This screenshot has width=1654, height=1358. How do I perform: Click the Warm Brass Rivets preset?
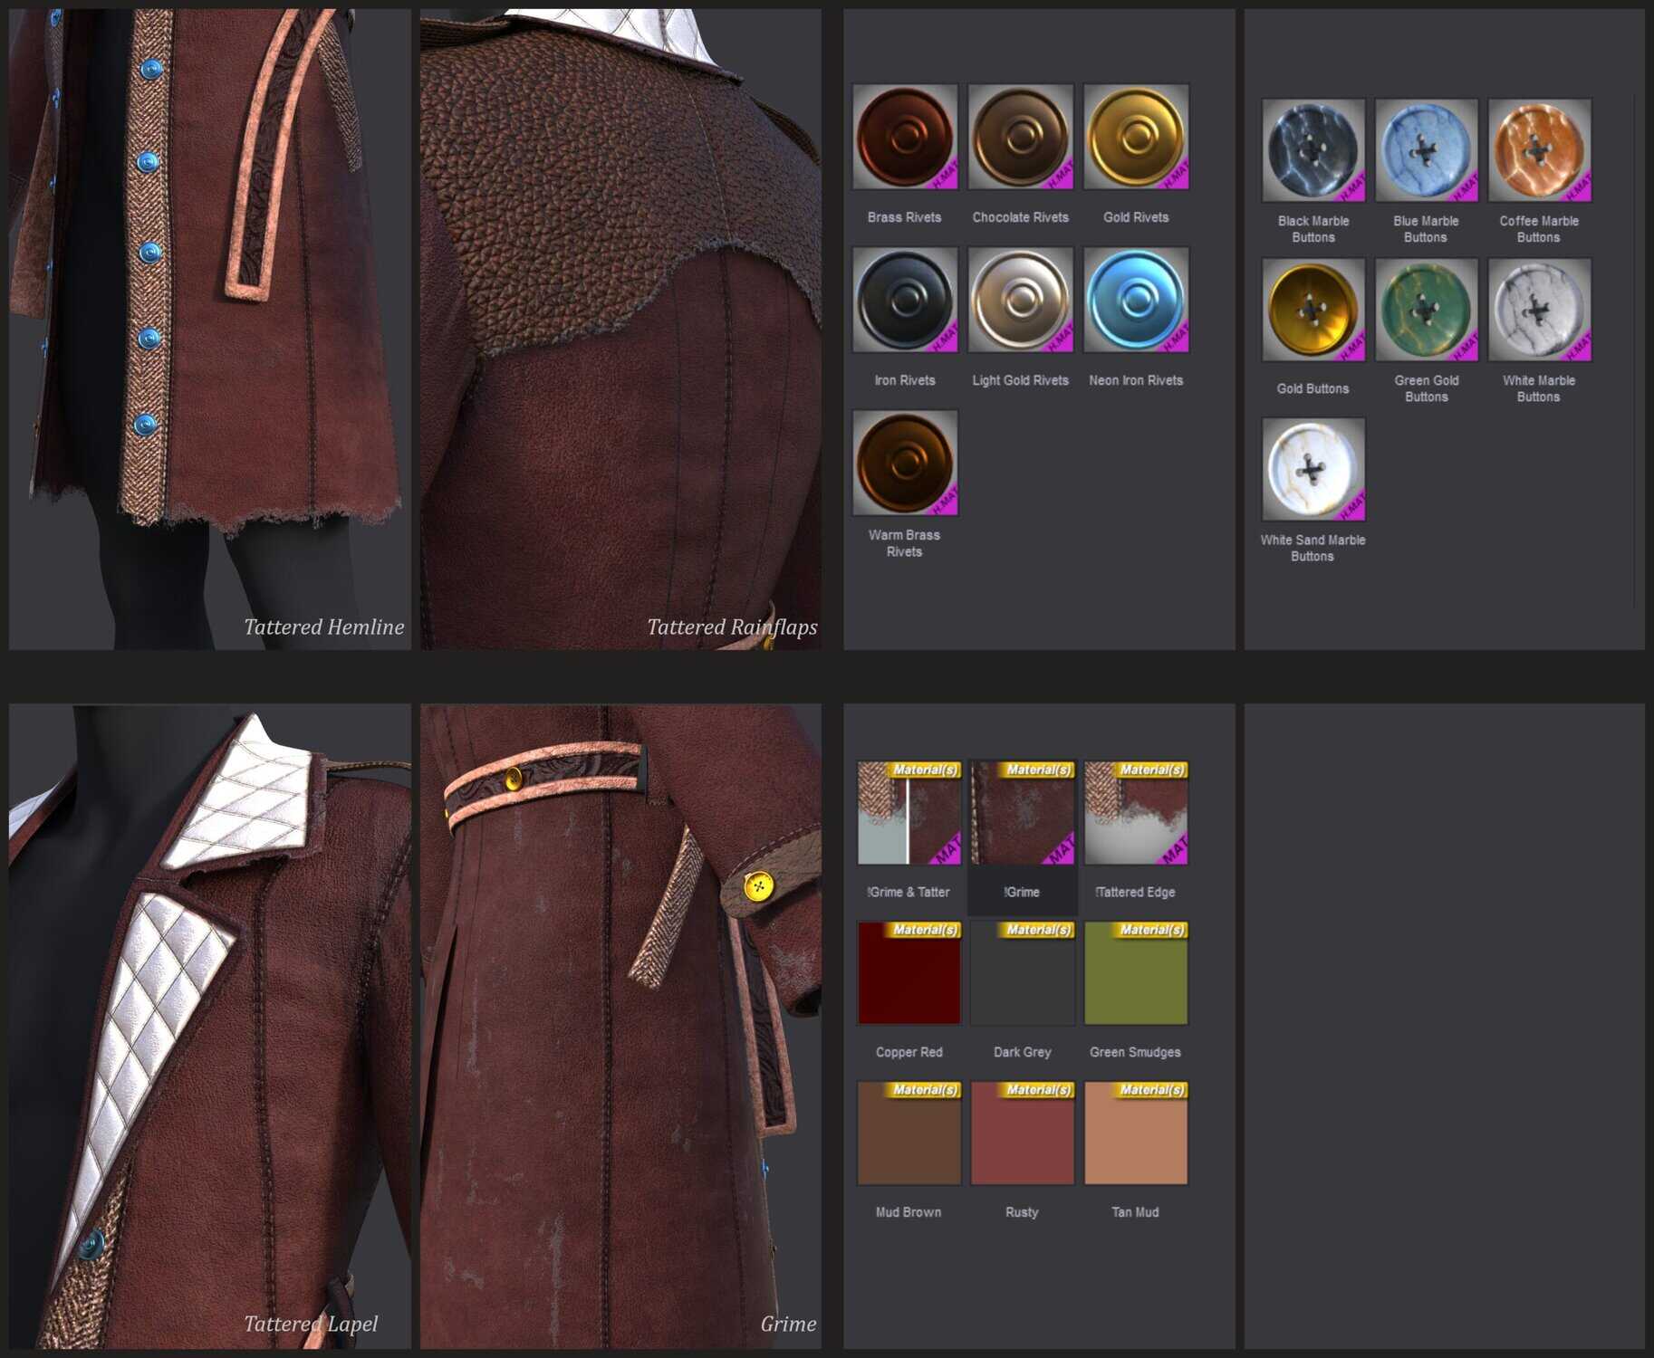coord(904,463)
